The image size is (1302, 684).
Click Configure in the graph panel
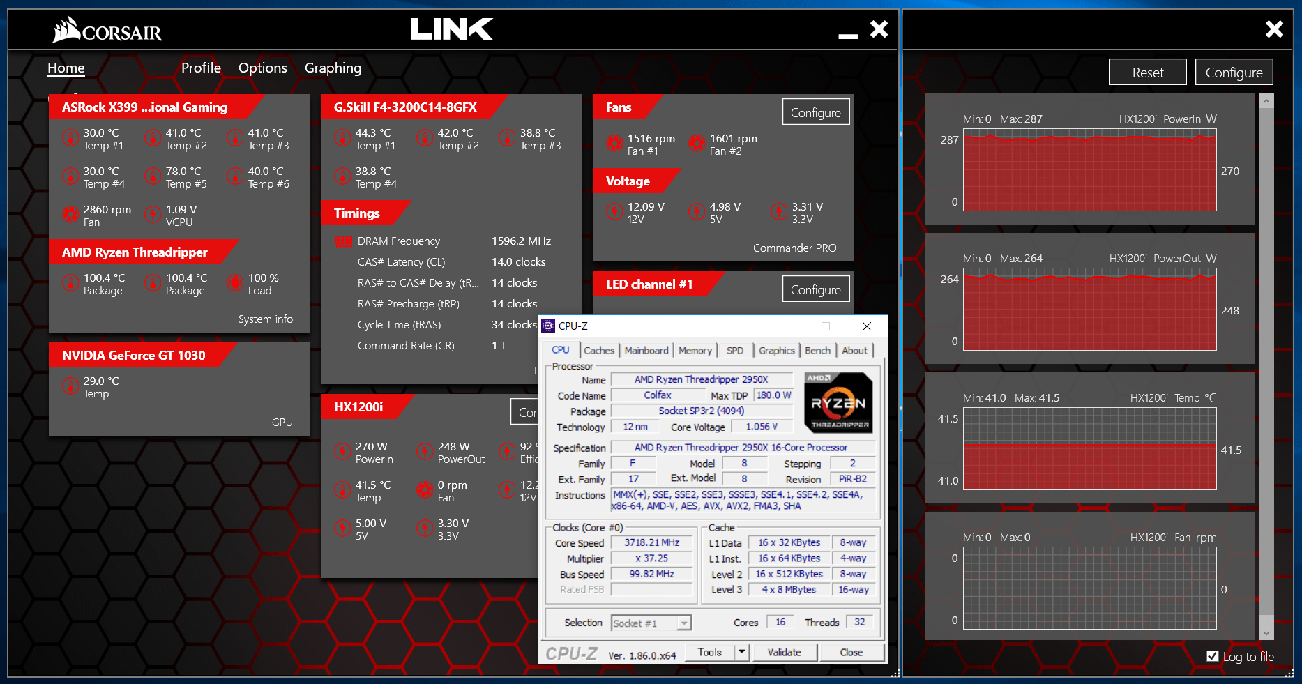pos(1234,72)
